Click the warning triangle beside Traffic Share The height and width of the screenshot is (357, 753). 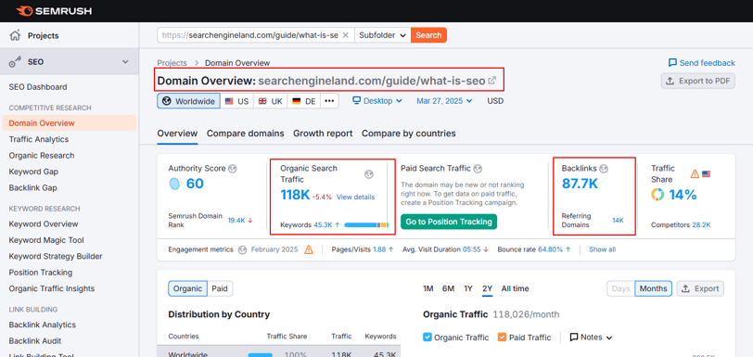click(x=695, y=174)
